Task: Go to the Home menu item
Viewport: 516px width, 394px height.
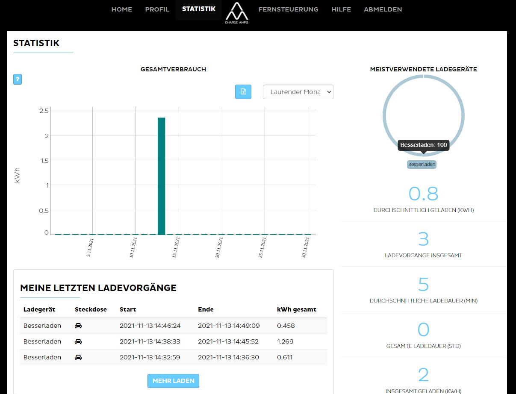Action: click(x=122, y=9)
